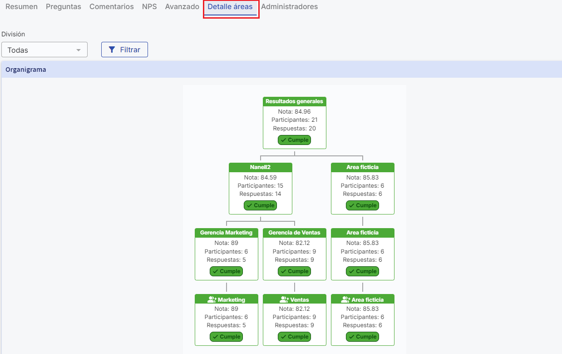Select the Detalle áreas tab

pos(230,7)
